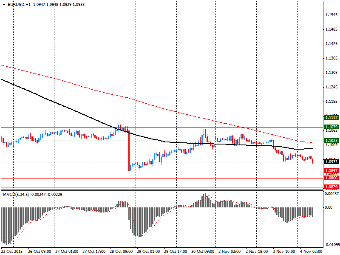The width and height of the screenshot is (340, 255).
Task: Select the 1.1245 price scale value
Action: pos(332,87)
